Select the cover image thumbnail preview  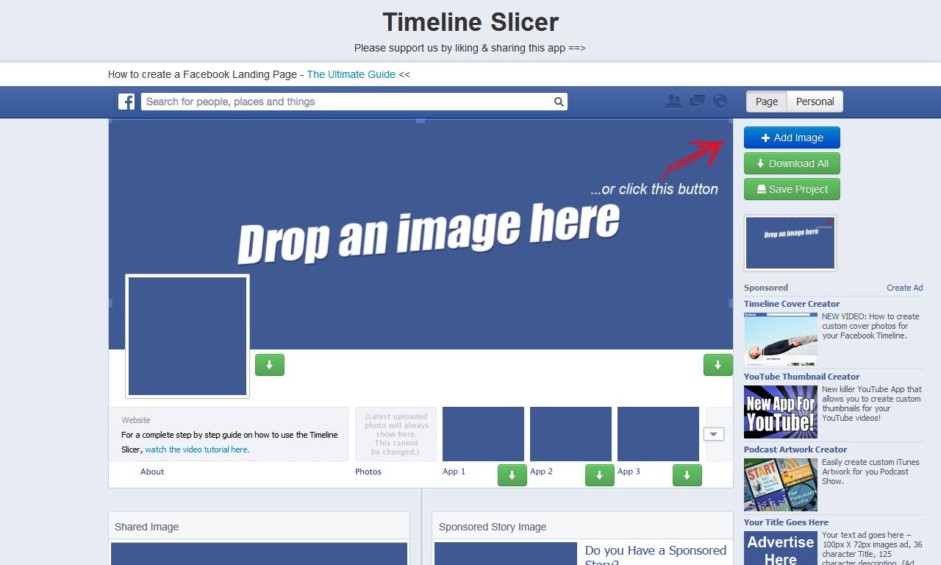(790, 243)
